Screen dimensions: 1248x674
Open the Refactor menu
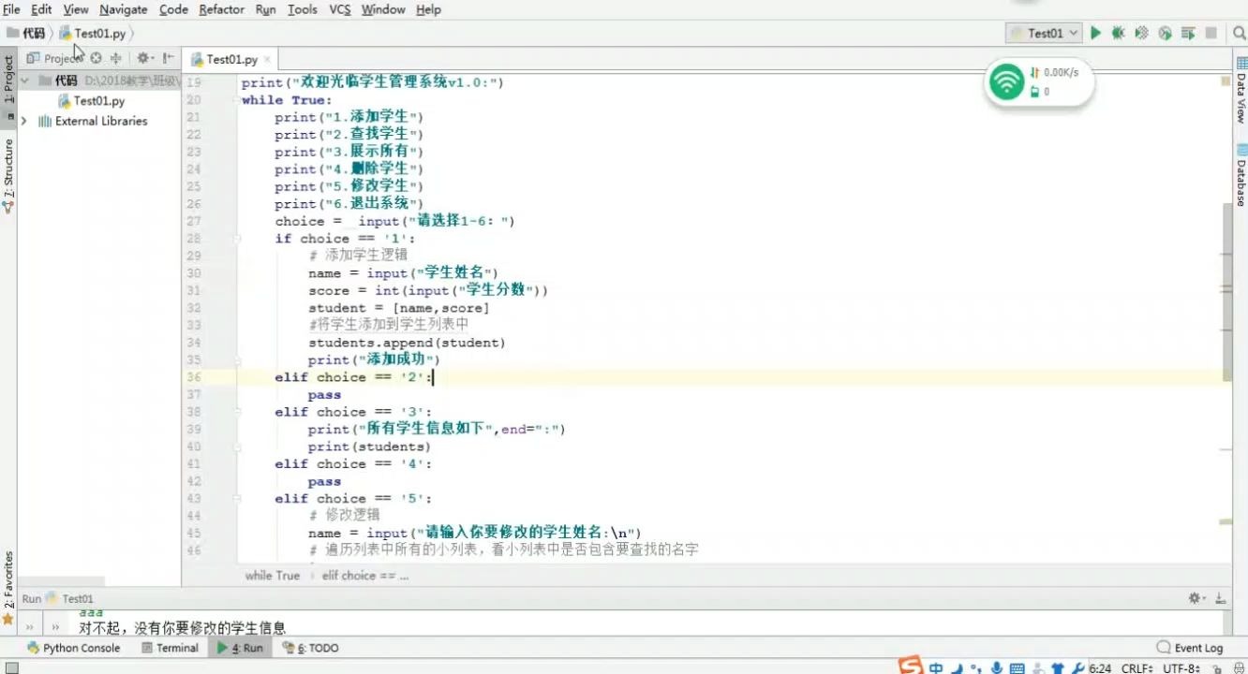click(x=221, y=9)
